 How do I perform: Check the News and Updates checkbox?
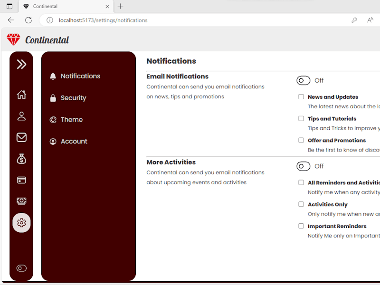coord(301,97)
